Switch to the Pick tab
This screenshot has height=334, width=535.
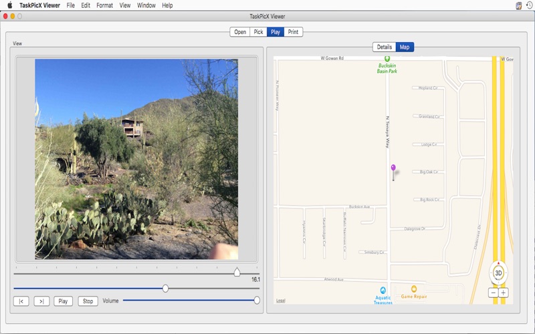(259, 31)
